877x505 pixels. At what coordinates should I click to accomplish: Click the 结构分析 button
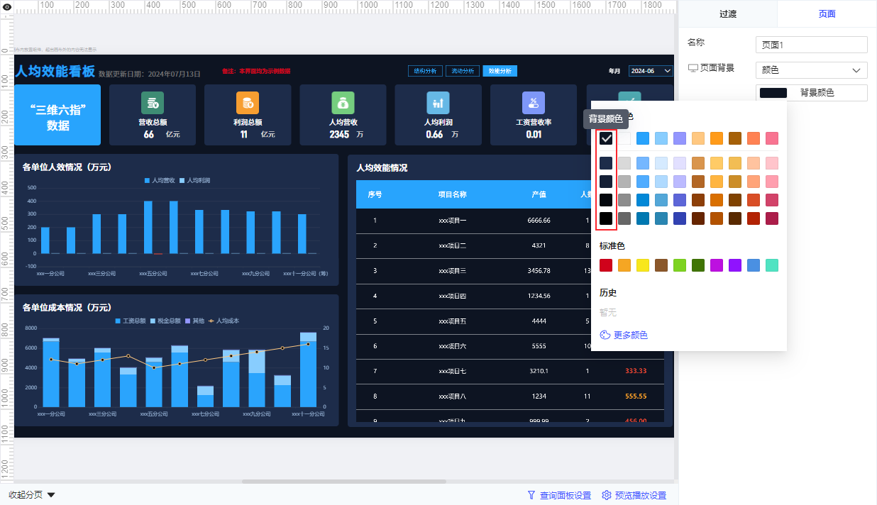coord(425,71)
